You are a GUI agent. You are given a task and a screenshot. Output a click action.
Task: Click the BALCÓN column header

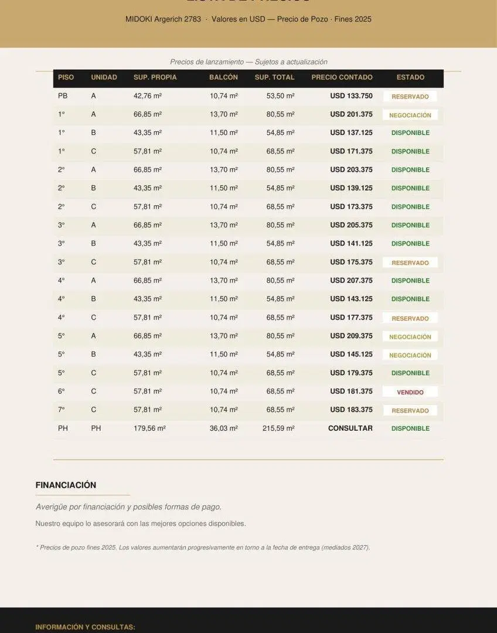(x=223, y=77)
